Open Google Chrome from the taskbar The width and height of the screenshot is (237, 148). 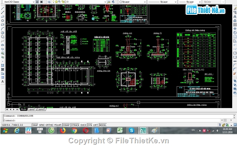74,131
